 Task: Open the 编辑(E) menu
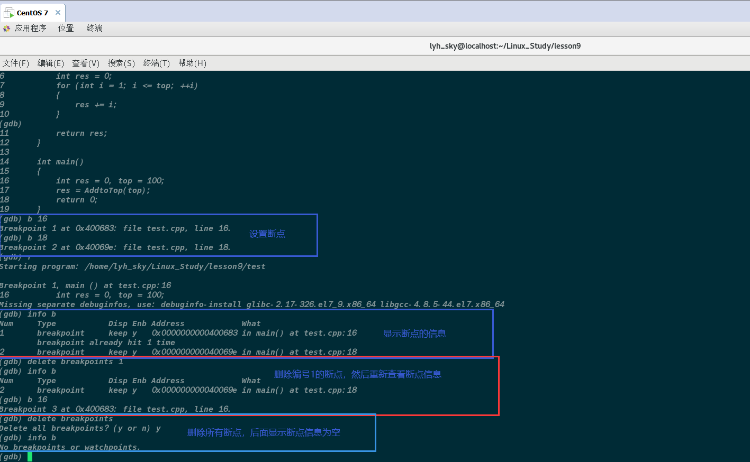coord(51,63)
